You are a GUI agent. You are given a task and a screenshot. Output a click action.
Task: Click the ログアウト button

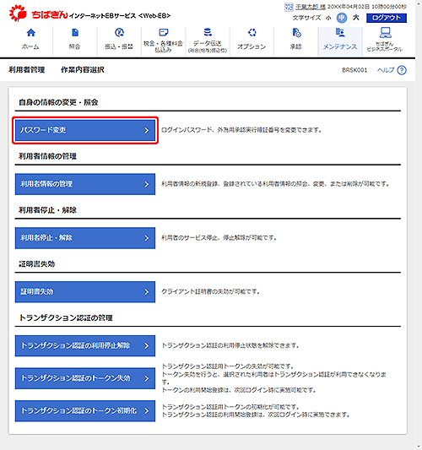[x=387, y=18]
